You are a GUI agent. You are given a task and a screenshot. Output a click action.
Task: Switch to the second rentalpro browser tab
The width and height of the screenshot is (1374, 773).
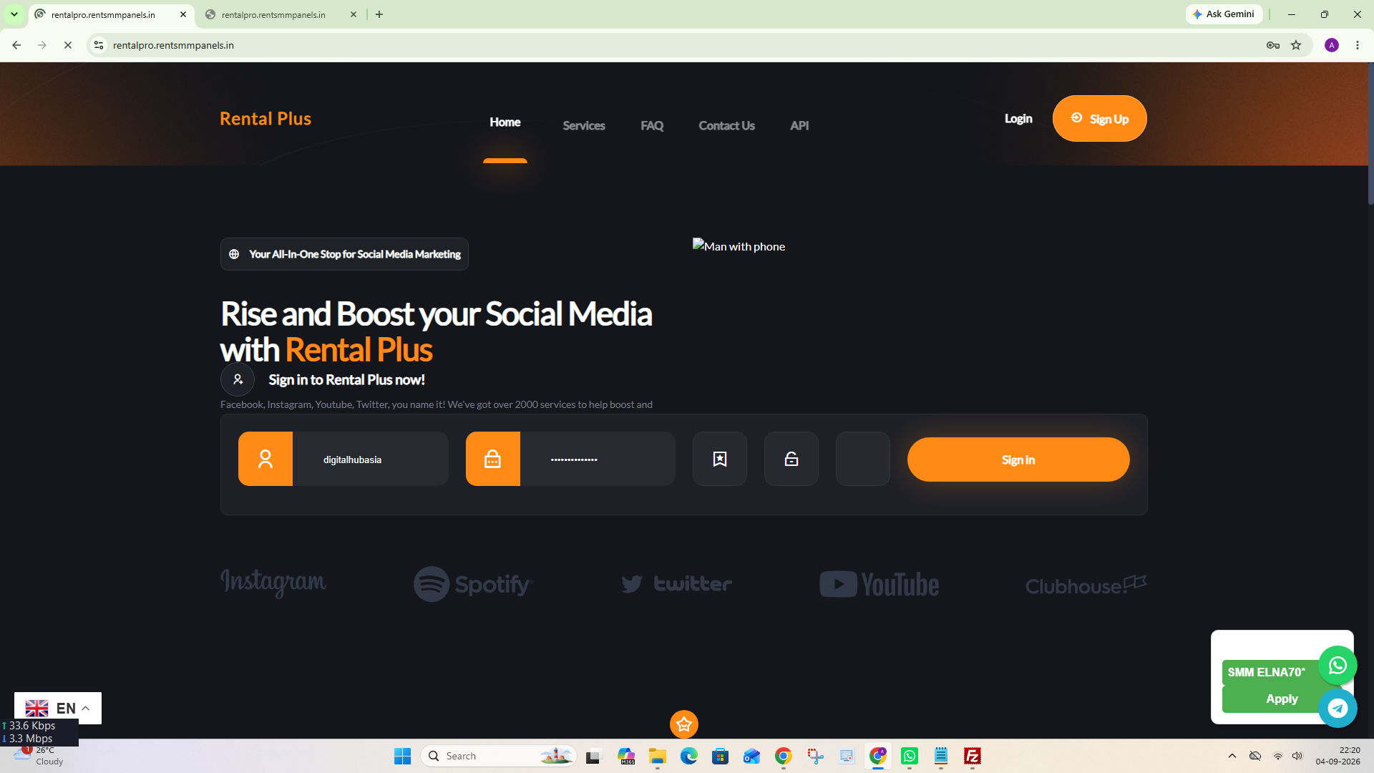point(281,14)
